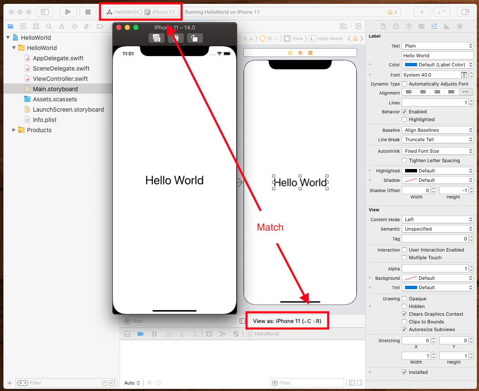Open the Content Mode dropdown
479x391 pixels.
437,219
